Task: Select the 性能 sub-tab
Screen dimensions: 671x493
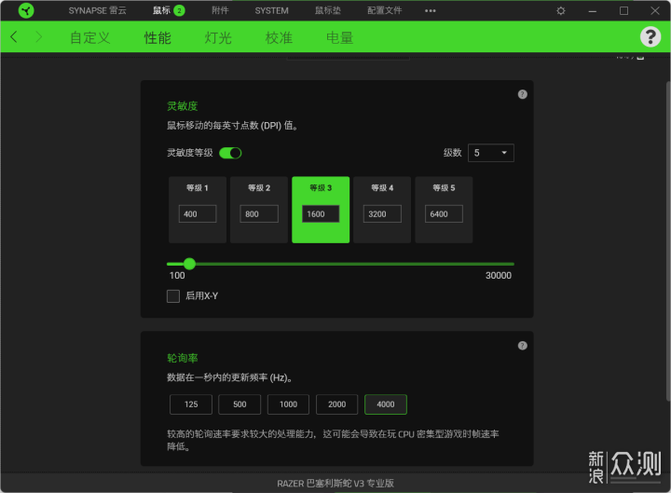Action: click(157, 37)
